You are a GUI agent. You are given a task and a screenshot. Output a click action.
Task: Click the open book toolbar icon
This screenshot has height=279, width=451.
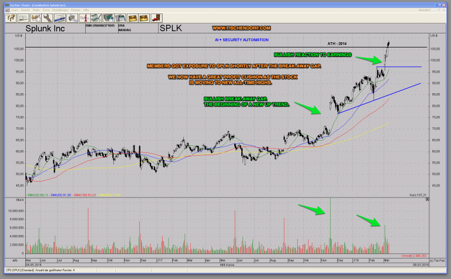[23, 18]
